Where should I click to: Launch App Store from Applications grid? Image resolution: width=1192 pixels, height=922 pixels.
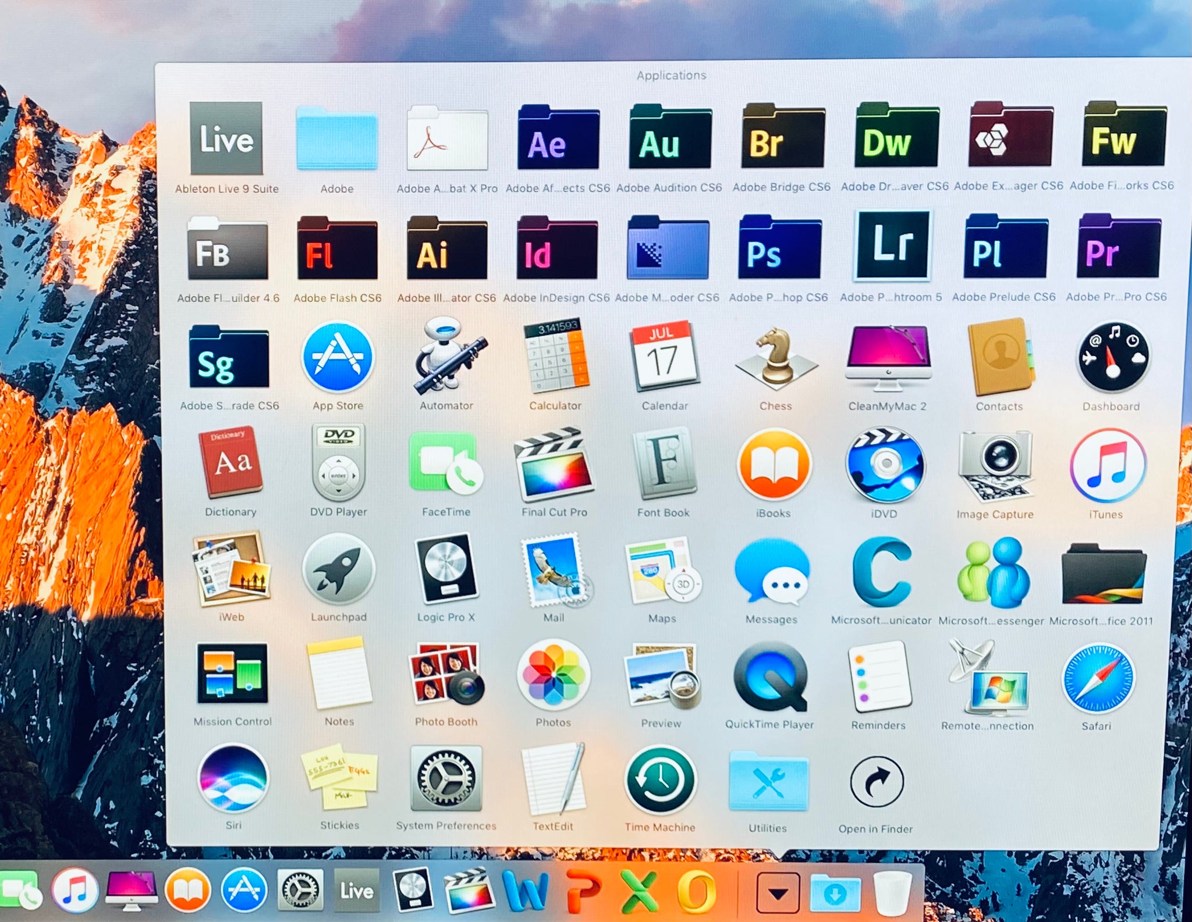[338, 357]
